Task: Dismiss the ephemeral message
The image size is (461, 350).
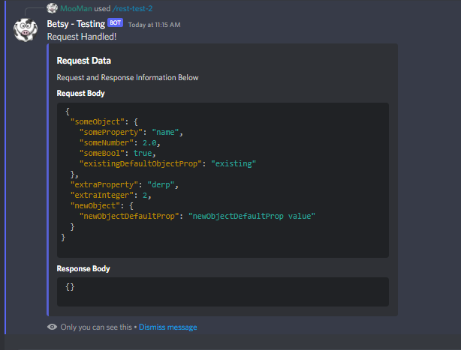Action: (167, 328)
